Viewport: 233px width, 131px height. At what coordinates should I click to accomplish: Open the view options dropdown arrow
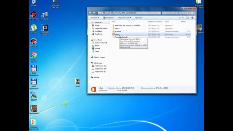tap(183, 18)
